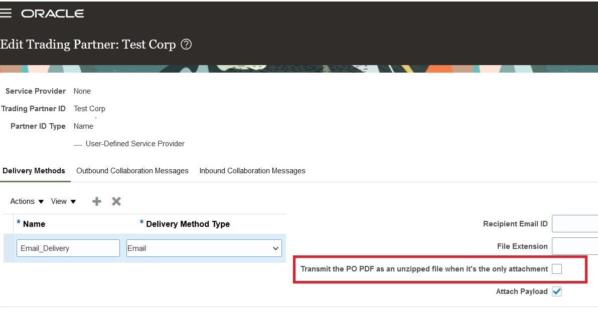This screenshot has height=309, width=598.
Task: Click the Oracle logo
Action: tap(52, 14)
